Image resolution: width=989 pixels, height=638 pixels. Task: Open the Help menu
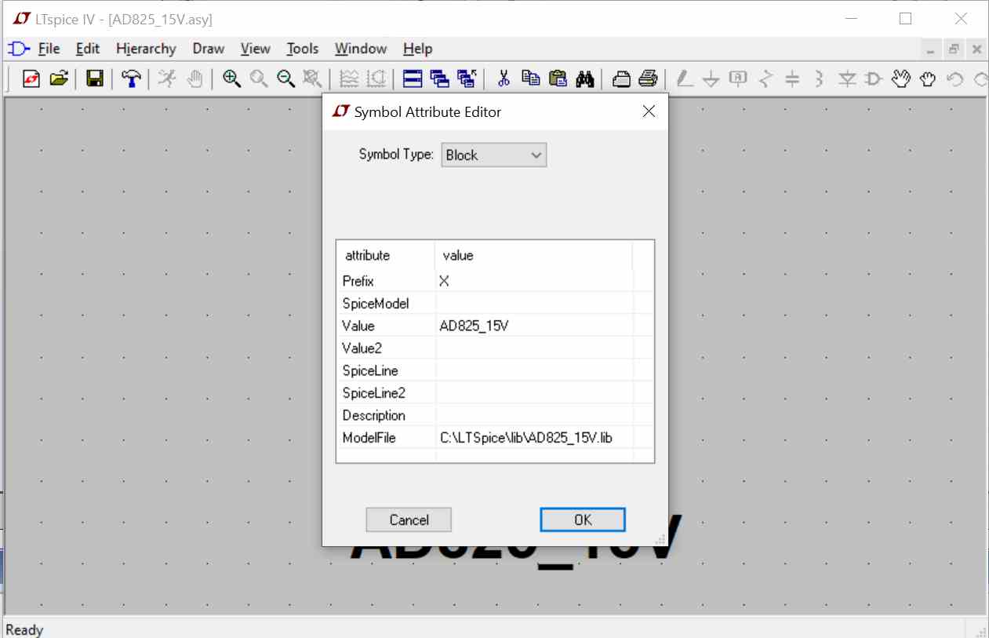click(x=418, y=49)
